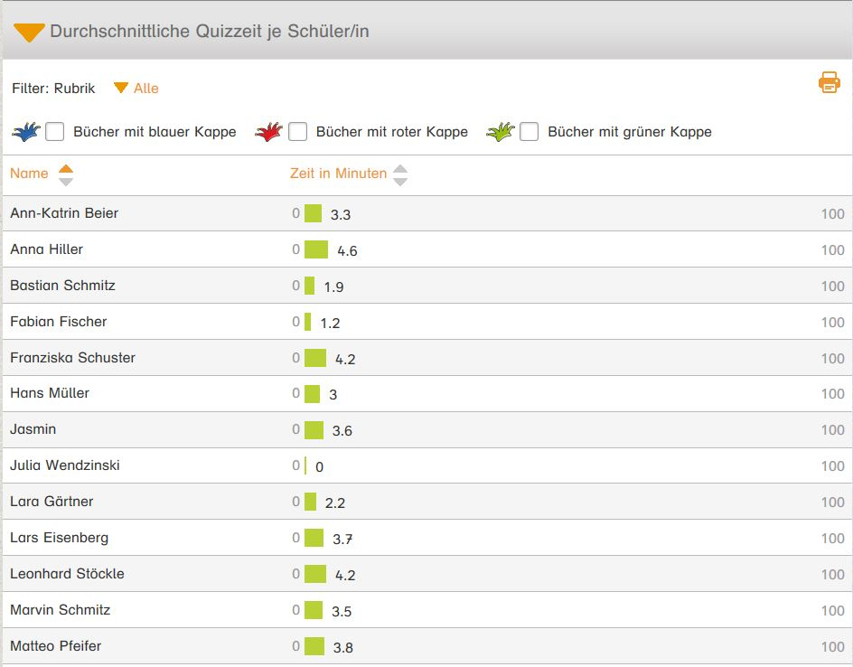Select student Julia Wendzinski
Screen dimensions: 853x667
coord(65,465)
